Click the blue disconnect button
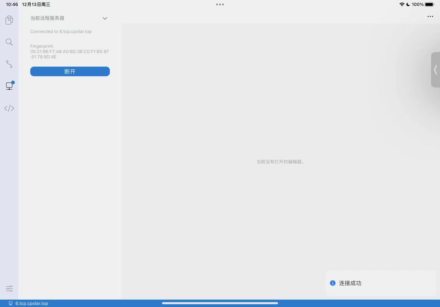Image resolution: width=440 pixels, height=307 pixels. click(x=70, y=71)
